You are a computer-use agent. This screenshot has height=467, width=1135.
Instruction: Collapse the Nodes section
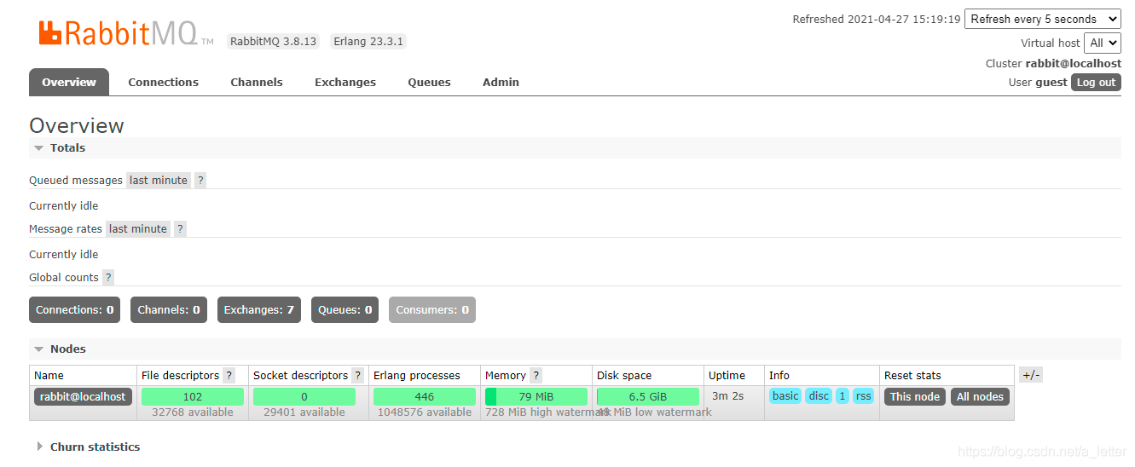click(67, 349)
